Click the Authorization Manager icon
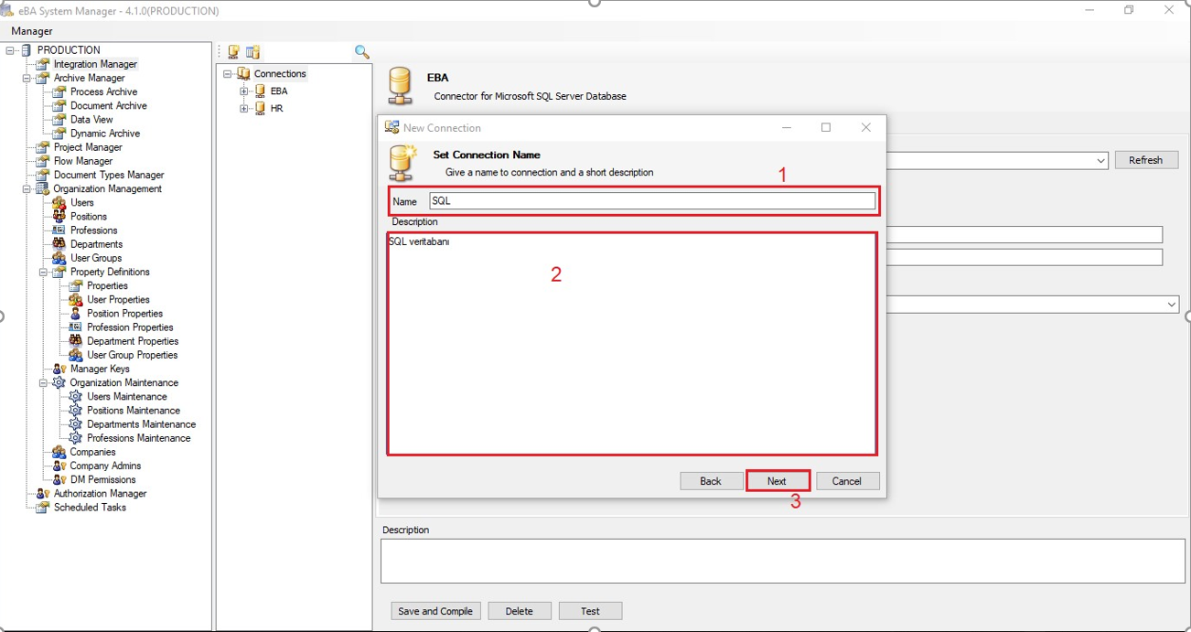The width and height of the screenshot is (1191, 632). coord(42,493)
